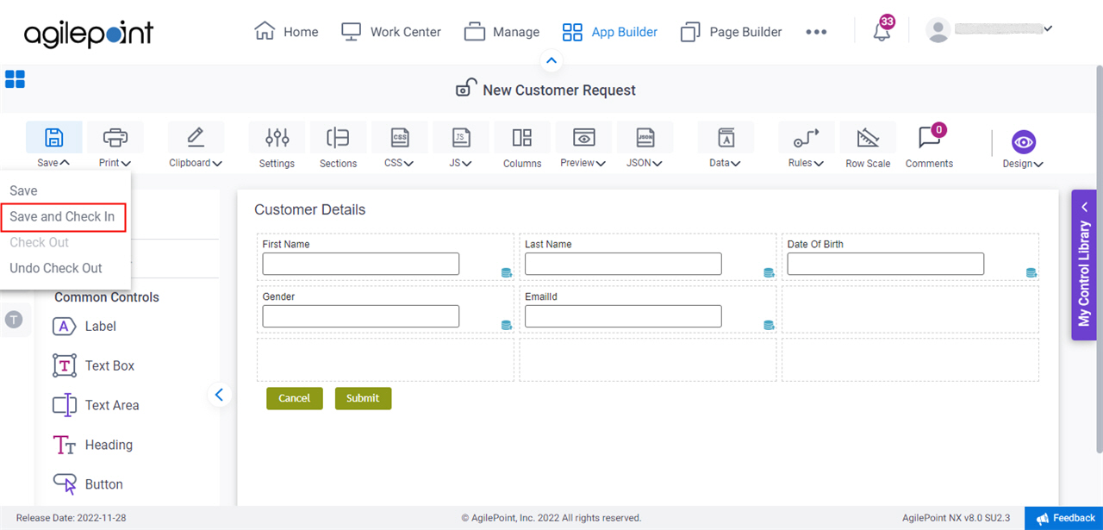The width and height of the screenshot is (1103, 530).
Task: Go to Work Center
Action: point(390,32)
